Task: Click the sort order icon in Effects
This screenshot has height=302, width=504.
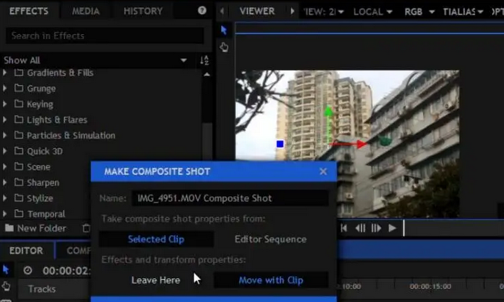Action: pos(204,61)
